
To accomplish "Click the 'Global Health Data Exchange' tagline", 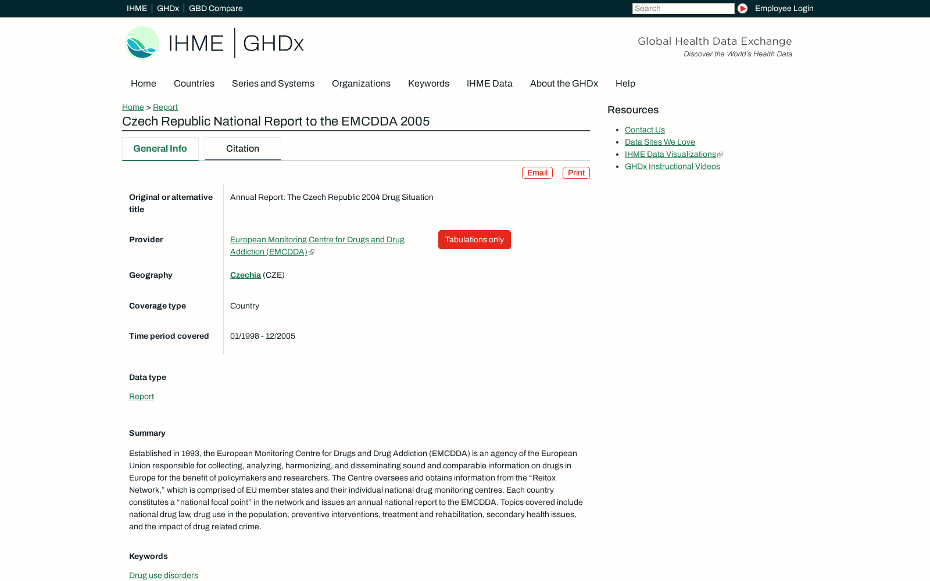I will [x=715, y=41].
